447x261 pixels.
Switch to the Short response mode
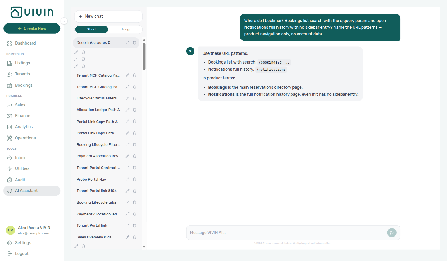tap(91, 29)
